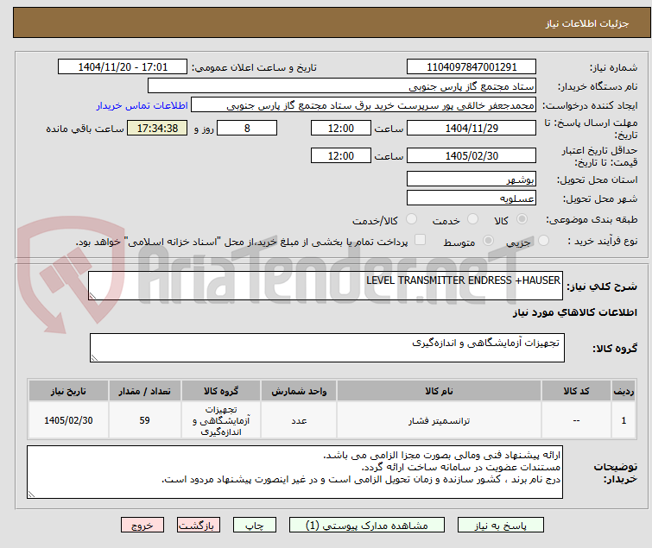This screenshot has width=652, height=548.
Task: Click the announcement date field 1404/11/20 - 17:01
Action: [123, 67]
